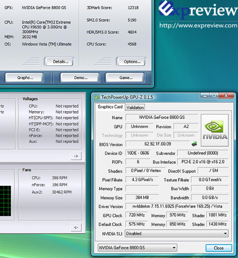Close GPU-Z with the Close button

[x=219, y=248]
